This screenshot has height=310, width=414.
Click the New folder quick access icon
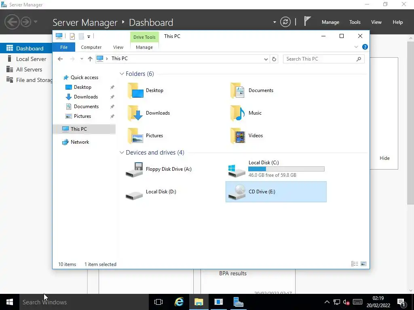81,36
